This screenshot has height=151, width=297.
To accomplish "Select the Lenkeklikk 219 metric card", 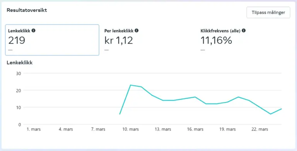I will pos(52,40).
